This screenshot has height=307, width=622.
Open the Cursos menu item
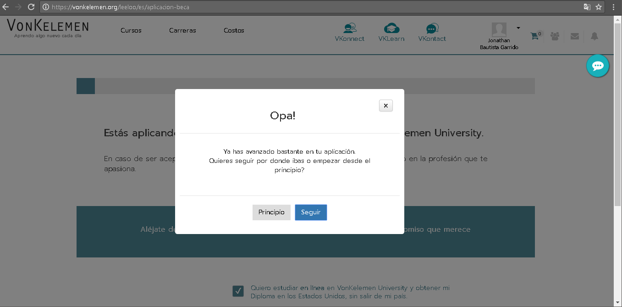click(x=131, y=30)
